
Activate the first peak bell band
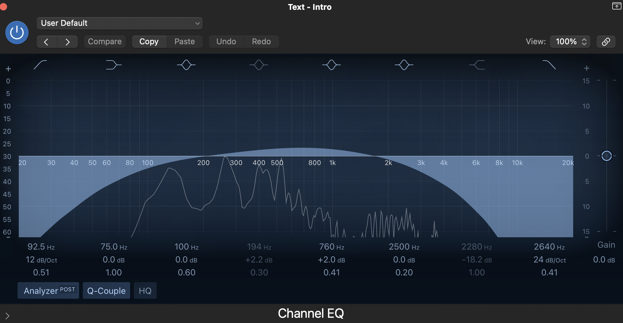[186, 65]
